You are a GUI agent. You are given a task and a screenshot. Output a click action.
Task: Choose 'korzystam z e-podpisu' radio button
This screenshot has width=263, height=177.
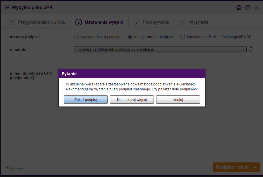130,37
